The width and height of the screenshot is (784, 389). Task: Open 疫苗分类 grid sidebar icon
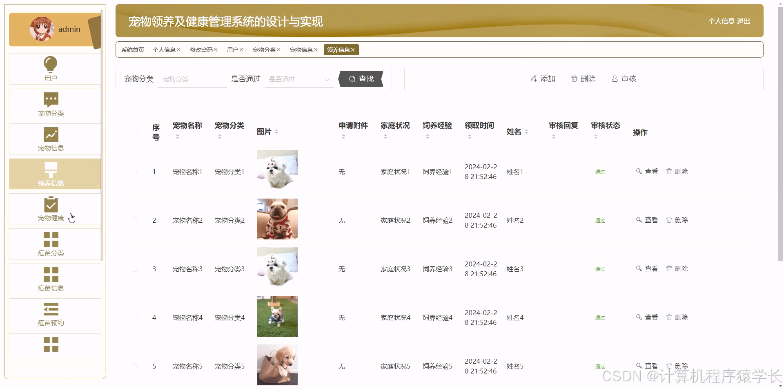coord(51,239)
